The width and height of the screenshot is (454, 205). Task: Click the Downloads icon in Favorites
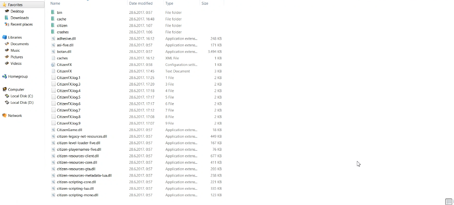coord(7,18)
